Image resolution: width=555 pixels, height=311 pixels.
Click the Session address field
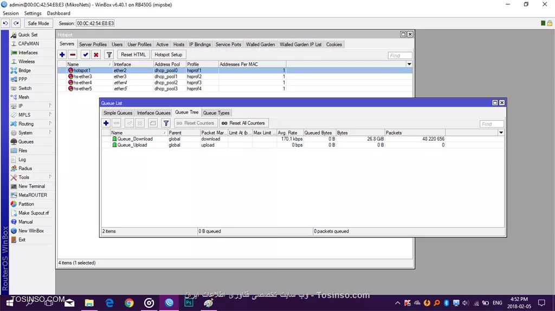pyautogui.click(x=95, y=23)
